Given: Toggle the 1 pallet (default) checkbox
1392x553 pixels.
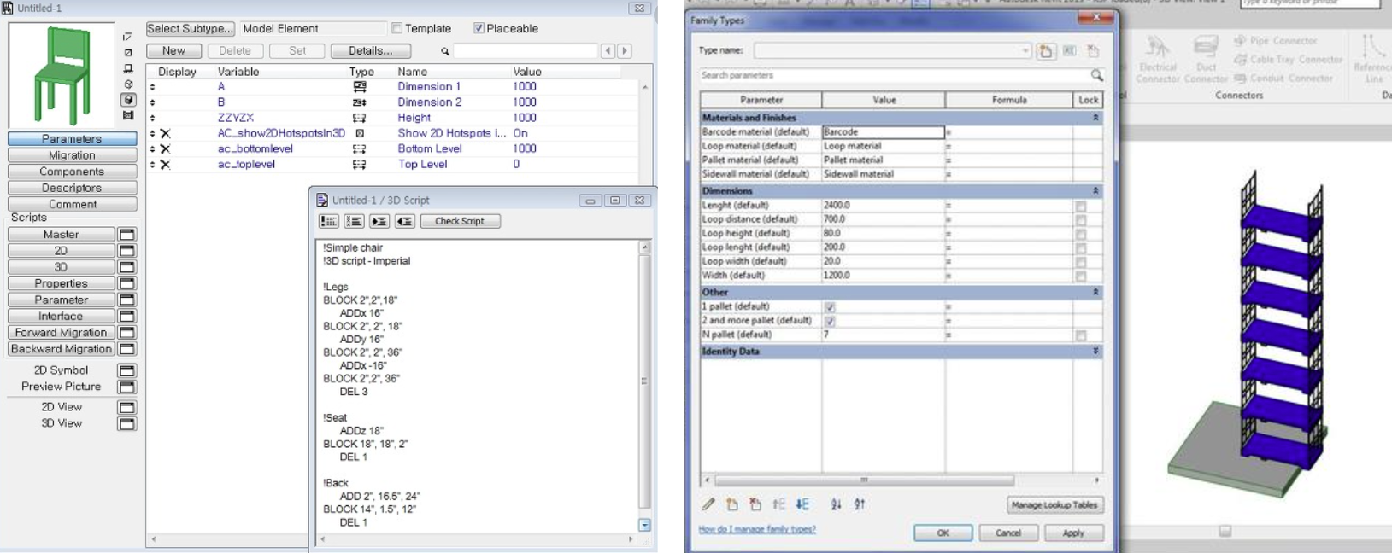Looking at the screenshot, I should click(830, 307).
